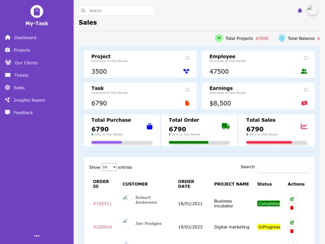Edit order #192511
Image resolution: width=325 pixels, height=244 pixels.
point(292,199)
